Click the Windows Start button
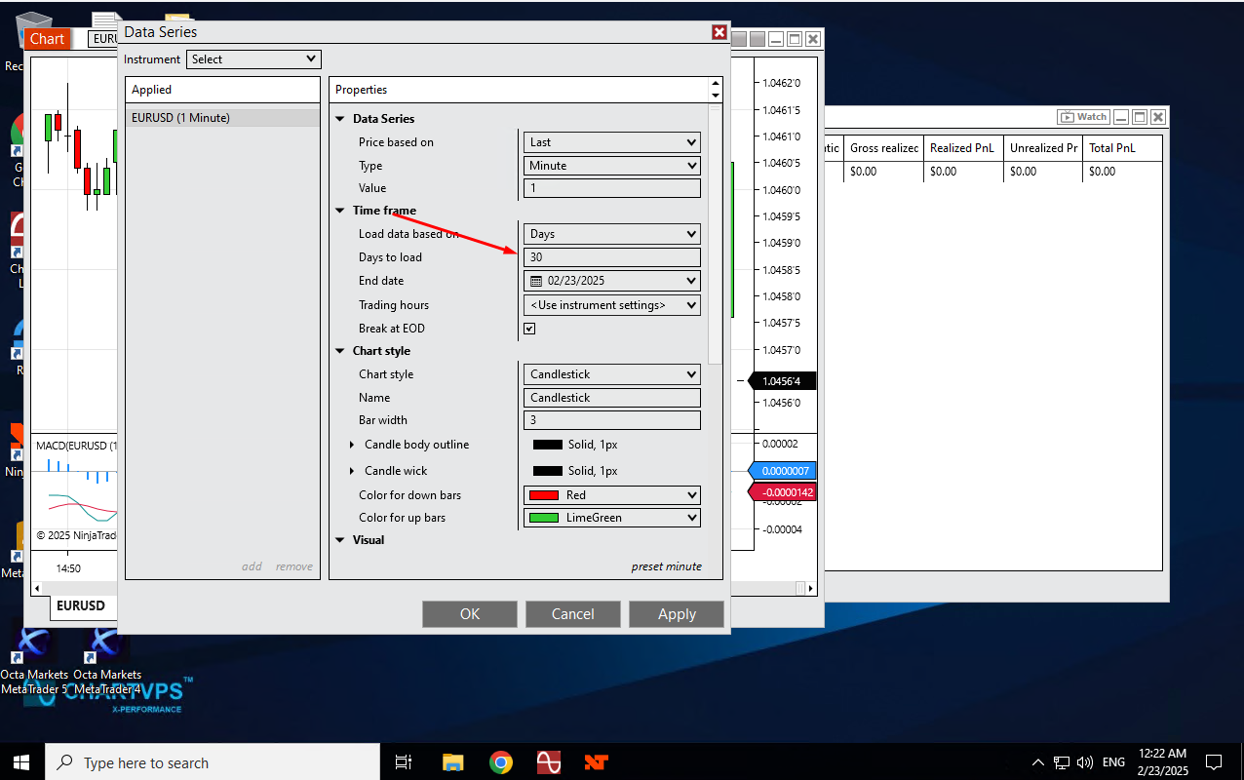 pyautogui.click(x=21, y=762)
